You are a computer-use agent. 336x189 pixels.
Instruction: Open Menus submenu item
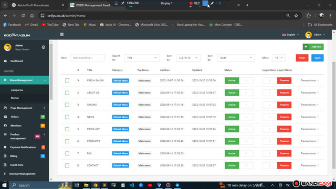15,98
